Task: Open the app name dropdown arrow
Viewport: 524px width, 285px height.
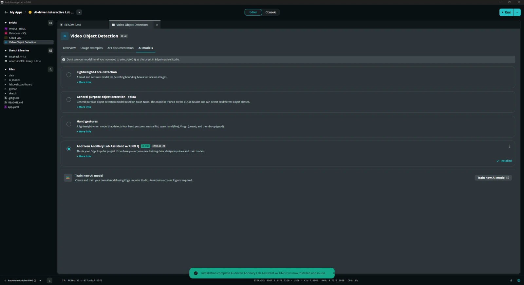Action: pos(79,12)
